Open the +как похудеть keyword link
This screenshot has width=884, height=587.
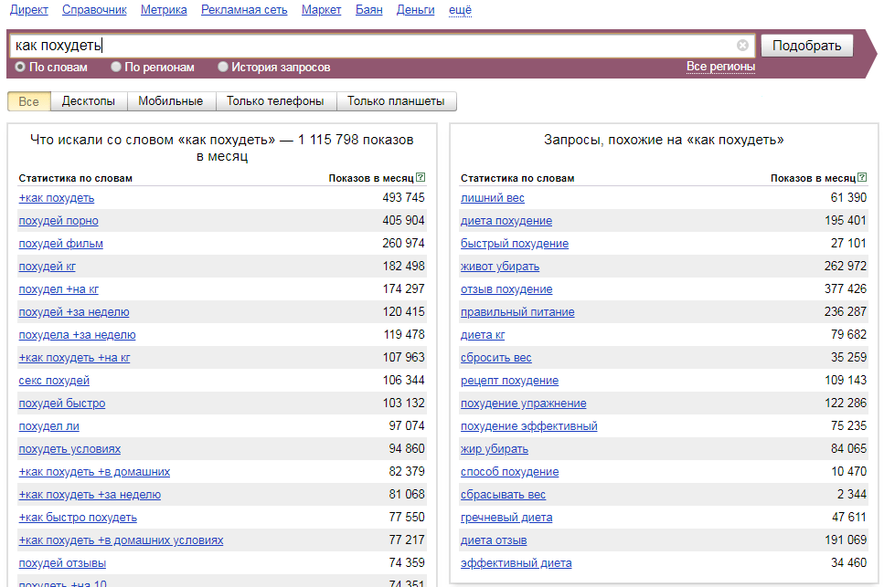point(57,198)
